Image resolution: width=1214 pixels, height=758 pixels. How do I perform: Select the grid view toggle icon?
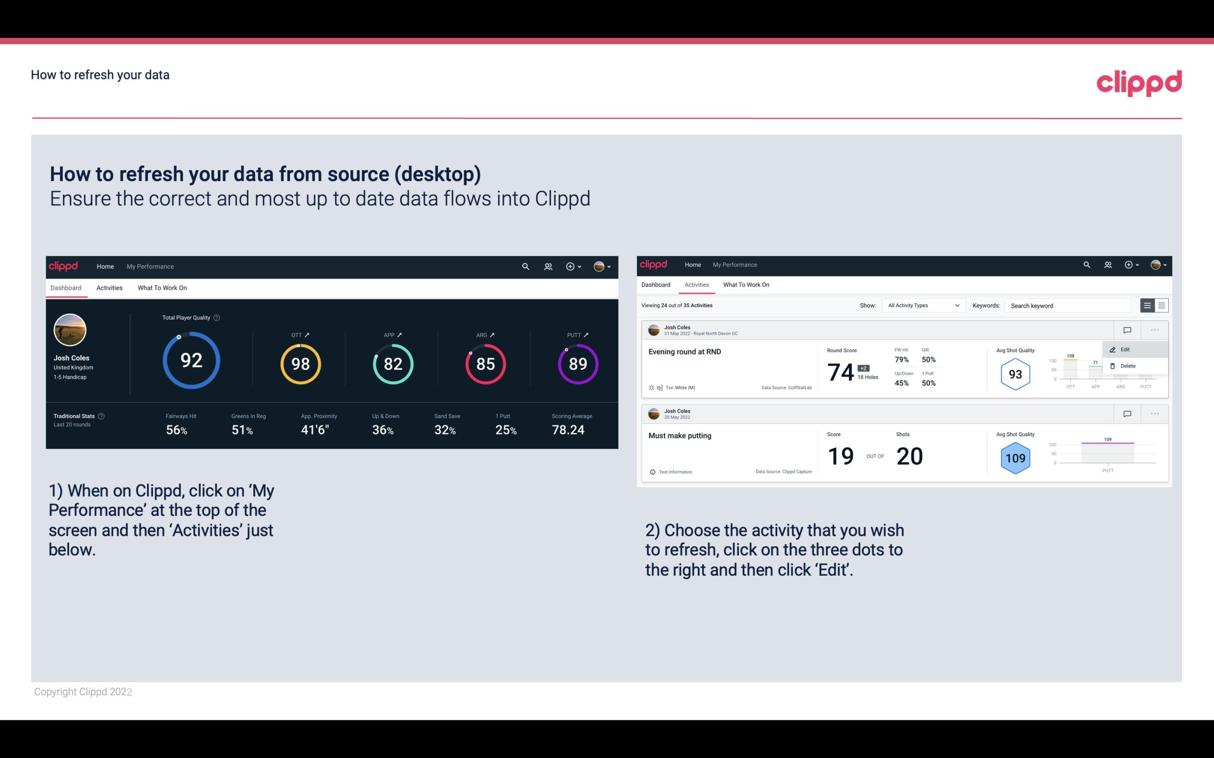tap(1161, 305)
